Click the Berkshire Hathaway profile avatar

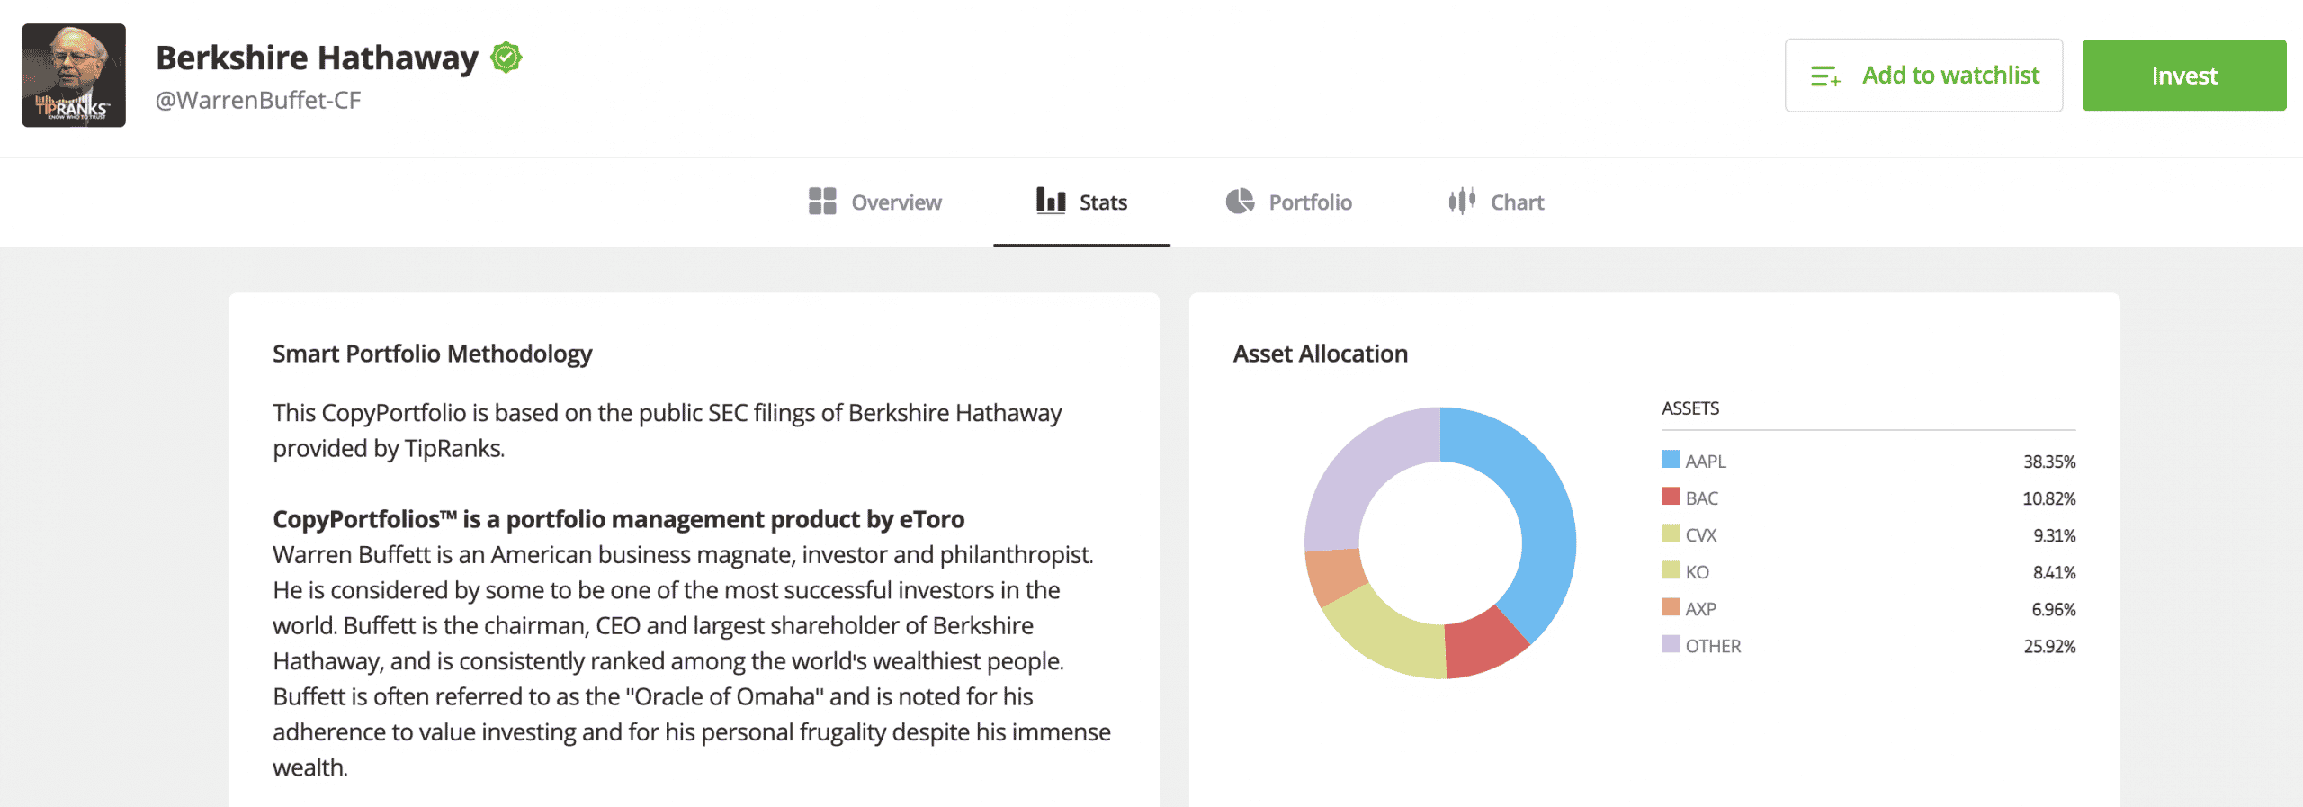(74, 76)
